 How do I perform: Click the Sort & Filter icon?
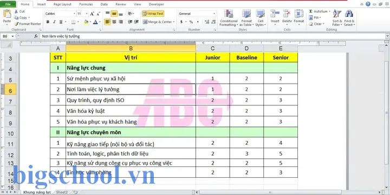[x=337, y=14]
